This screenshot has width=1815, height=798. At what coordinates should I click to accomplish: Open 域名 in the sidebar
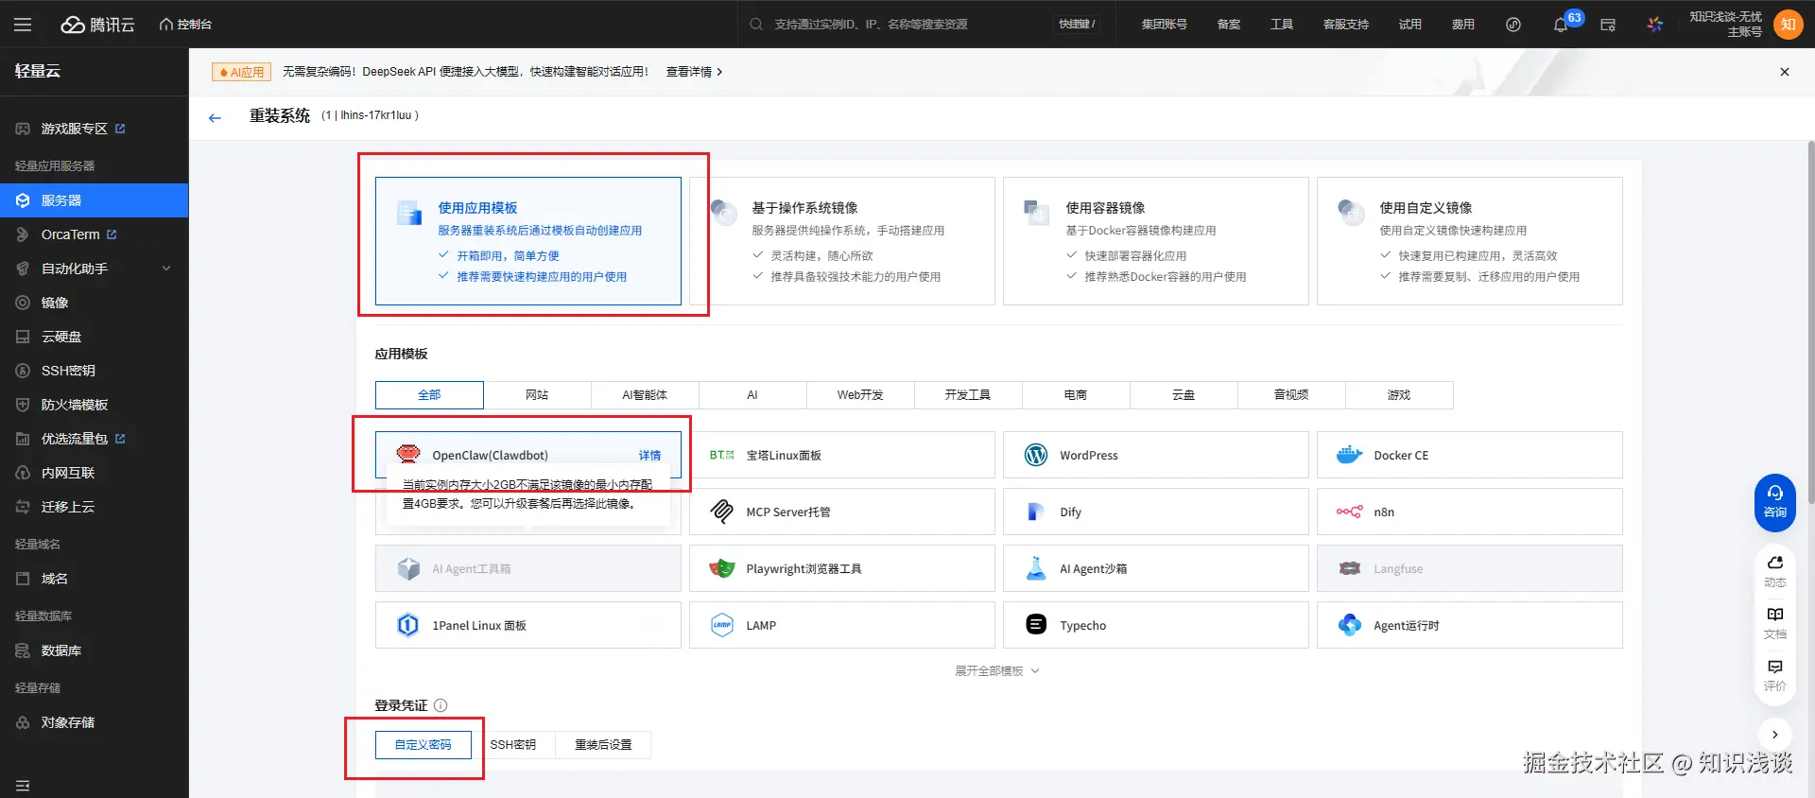pyautogui.click(x=55, y=579)
